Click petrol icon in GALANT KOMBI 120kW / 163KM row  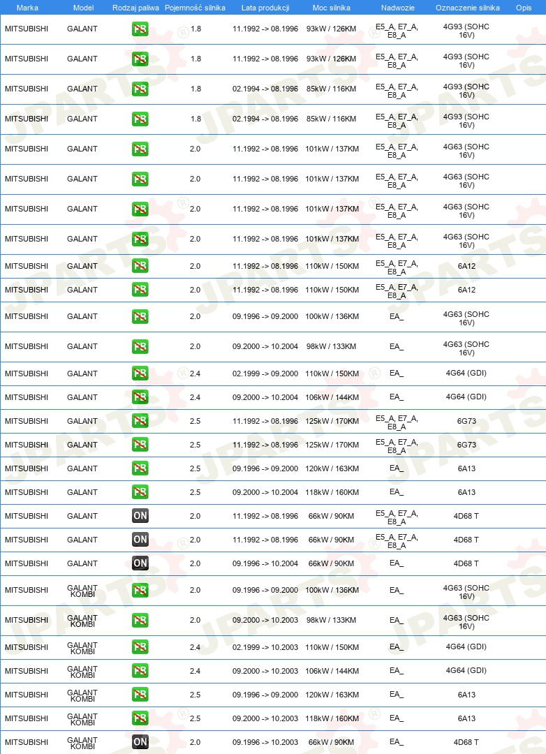coord(140,695)
